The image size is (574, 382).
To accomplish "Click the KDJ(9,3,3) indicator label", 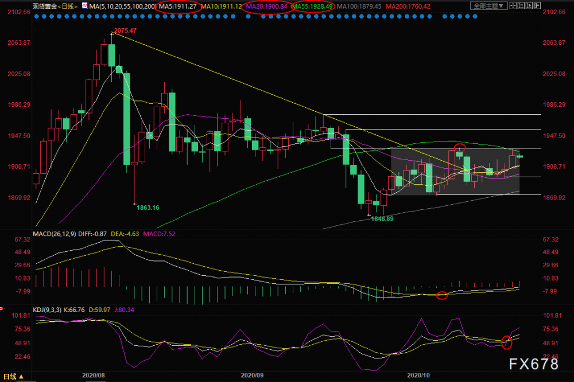I will coord(47,310).
